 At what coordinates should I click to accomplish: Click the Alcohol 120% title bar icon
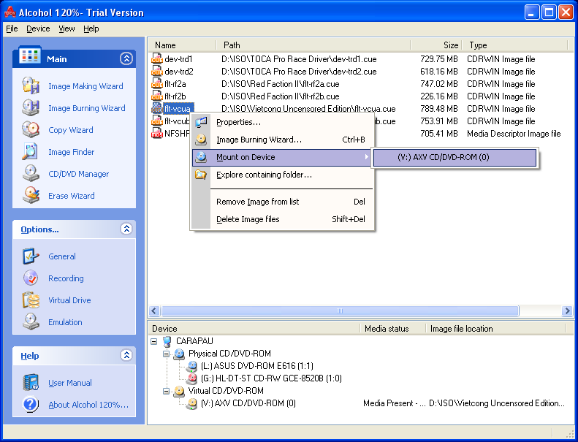coord(10,12)
